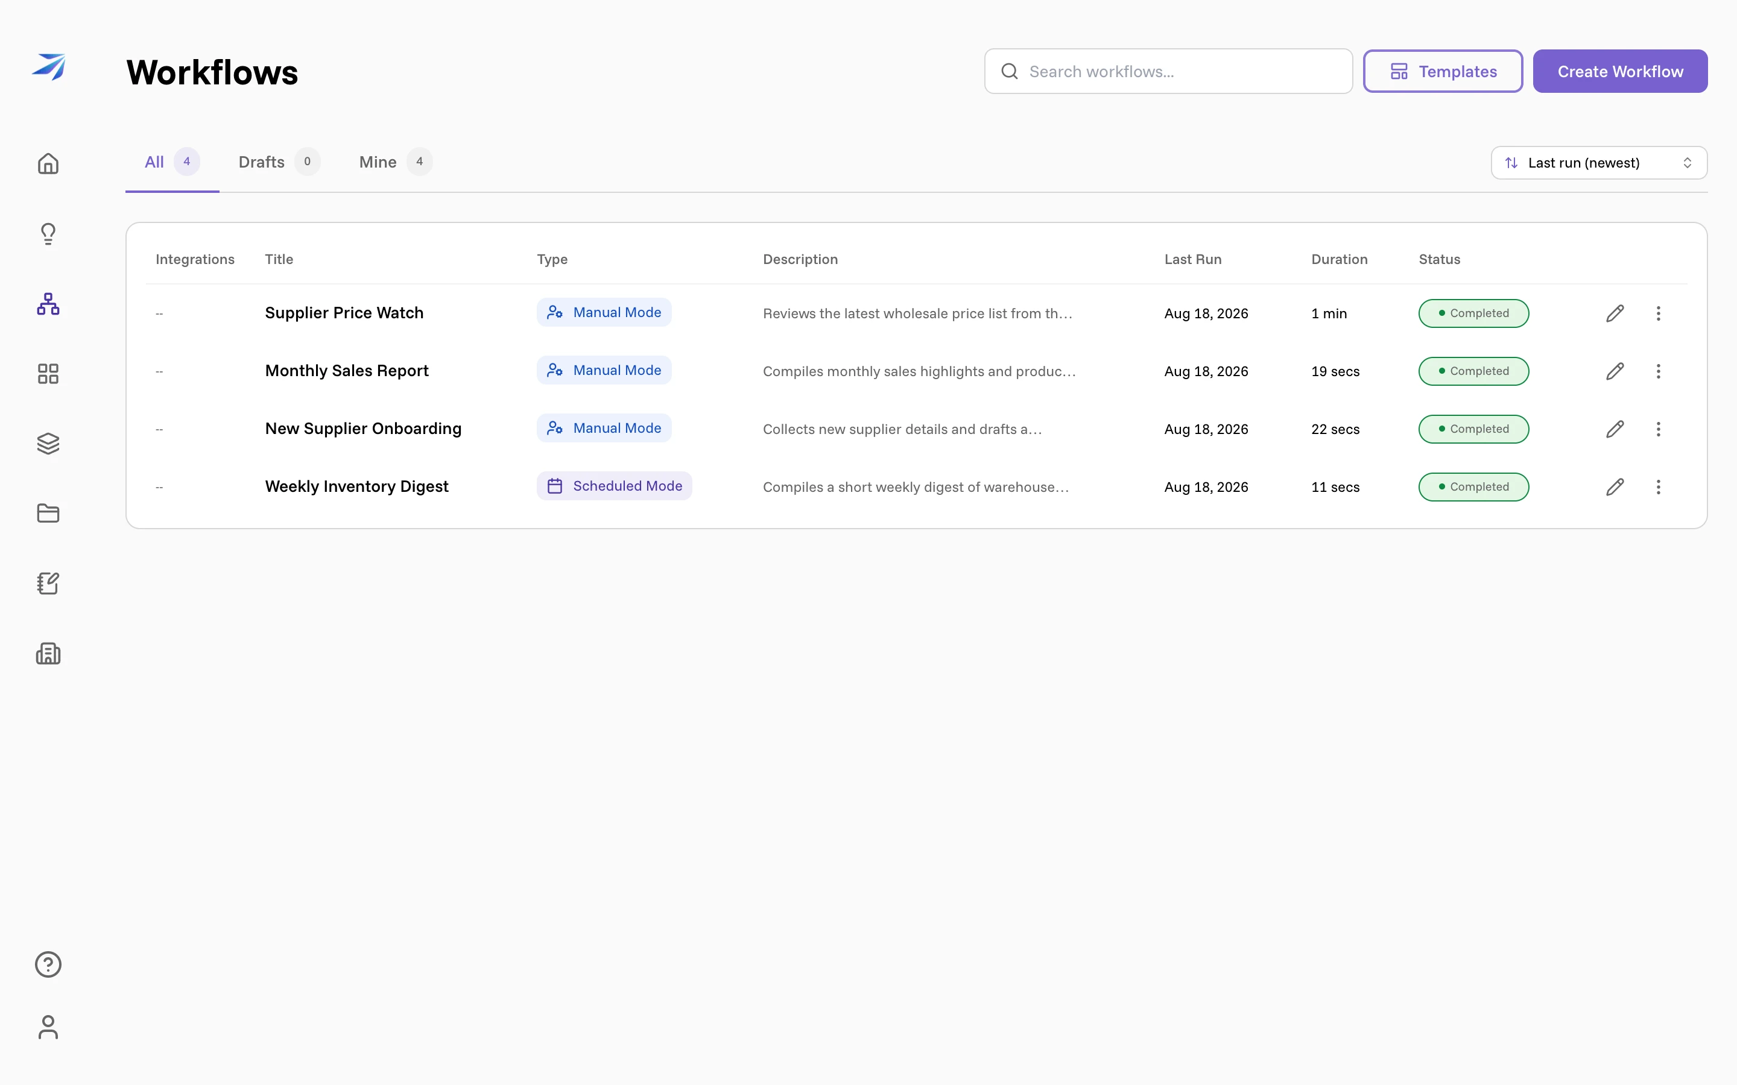
Task: Open the Monthly Sales Report workflow
Action: click(x=347, y=371)
